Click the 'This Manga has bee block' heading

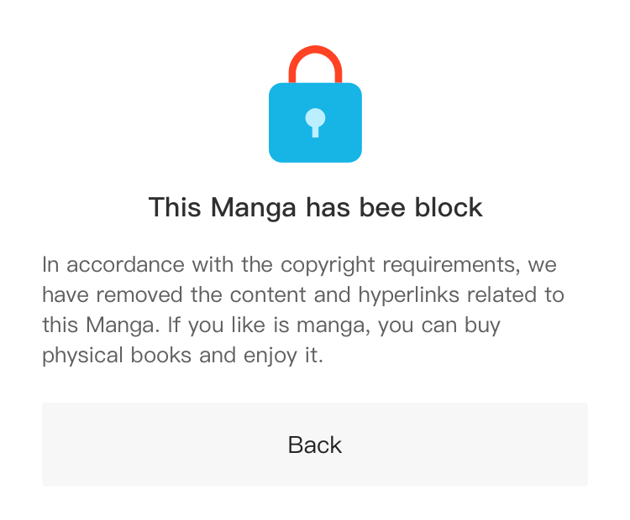(x=315, y=207)
